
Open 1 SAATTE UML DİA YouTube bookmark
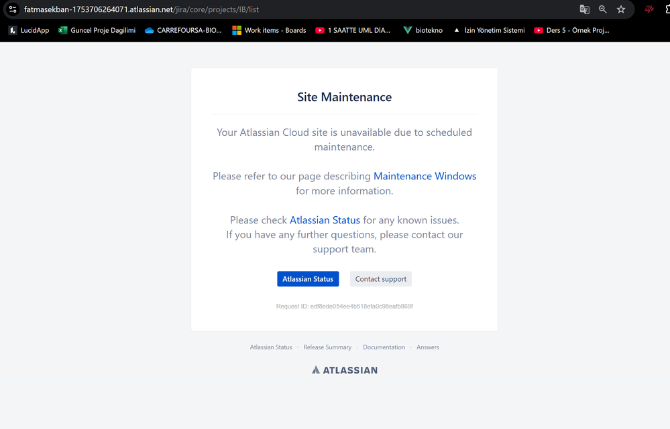353,30
